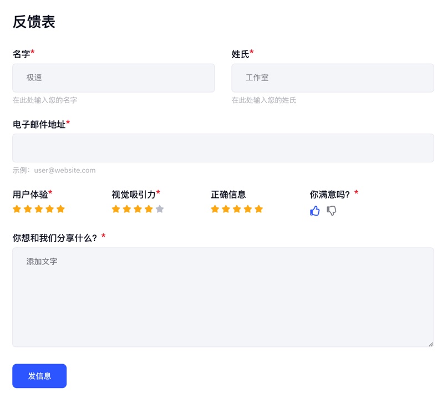
Task: Rate 视觉吸引力 four stars
Action: pos(149,209)
